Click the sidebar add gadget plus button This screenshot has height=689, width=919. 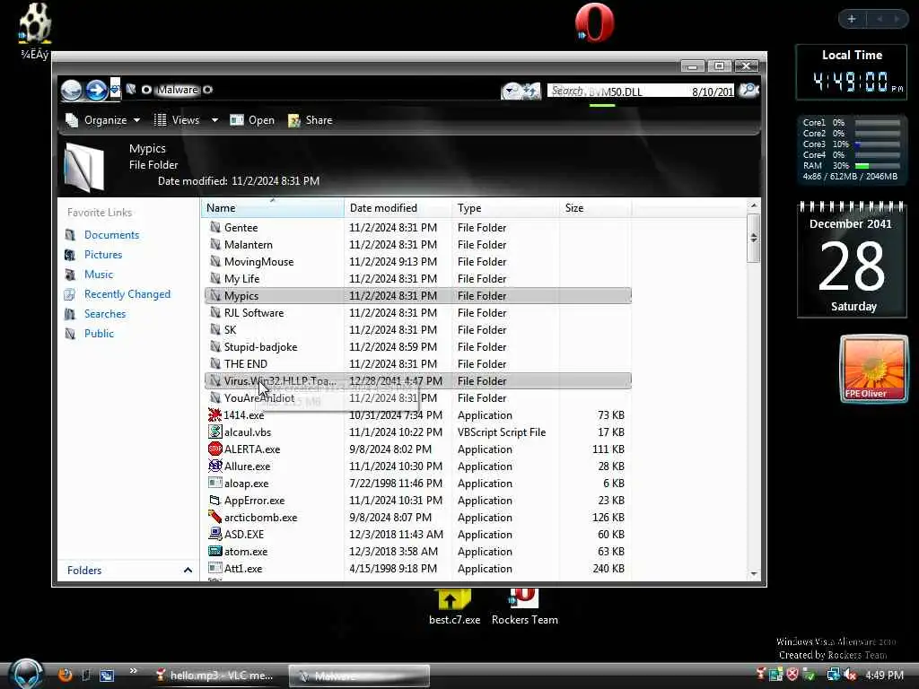coord(852,19)
